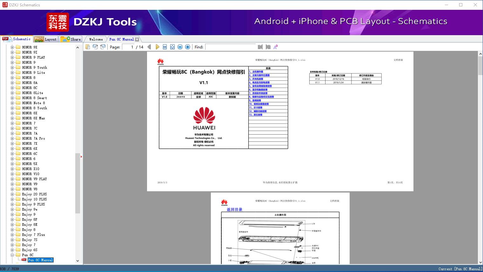The width and height of the screenshot is (483, 272).
Task: Expand the HONOR Note 8 folder
Action: tap(12, 103)
